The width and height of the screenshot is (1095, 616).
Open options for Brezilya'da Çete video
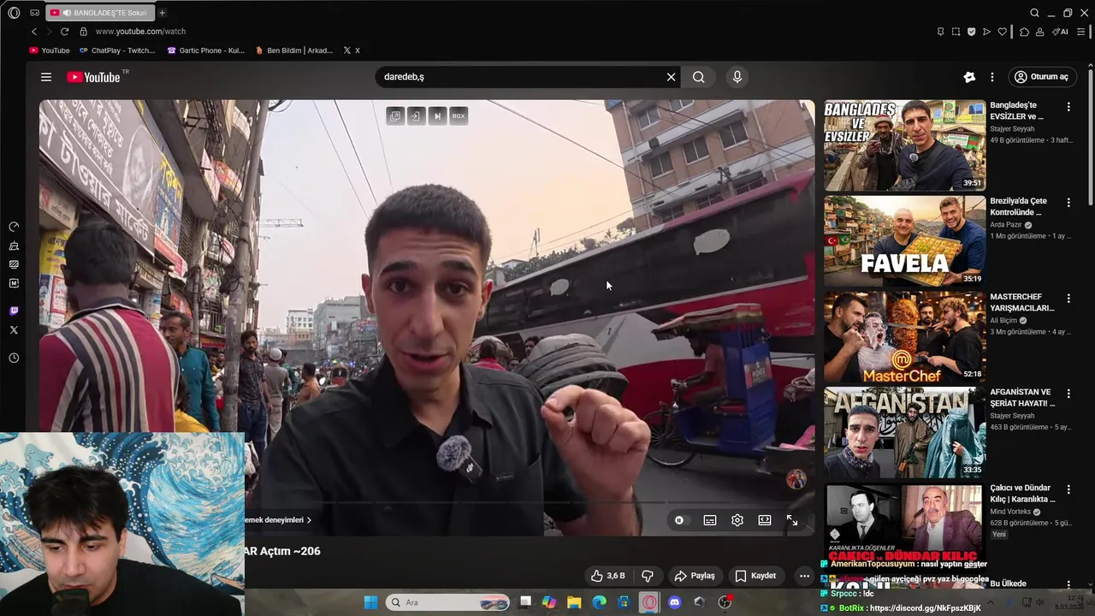(x=1068, y=203)
